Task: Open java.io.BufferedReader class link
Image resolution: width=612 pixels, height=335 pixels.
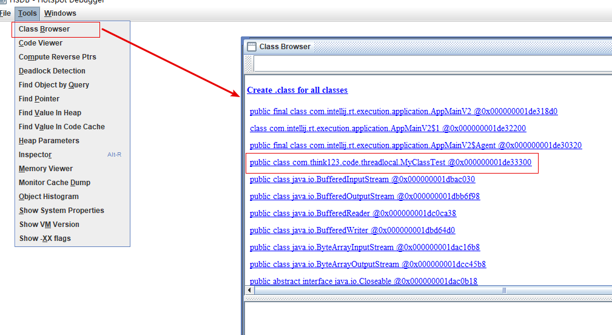Action: (x=352, y=214)
